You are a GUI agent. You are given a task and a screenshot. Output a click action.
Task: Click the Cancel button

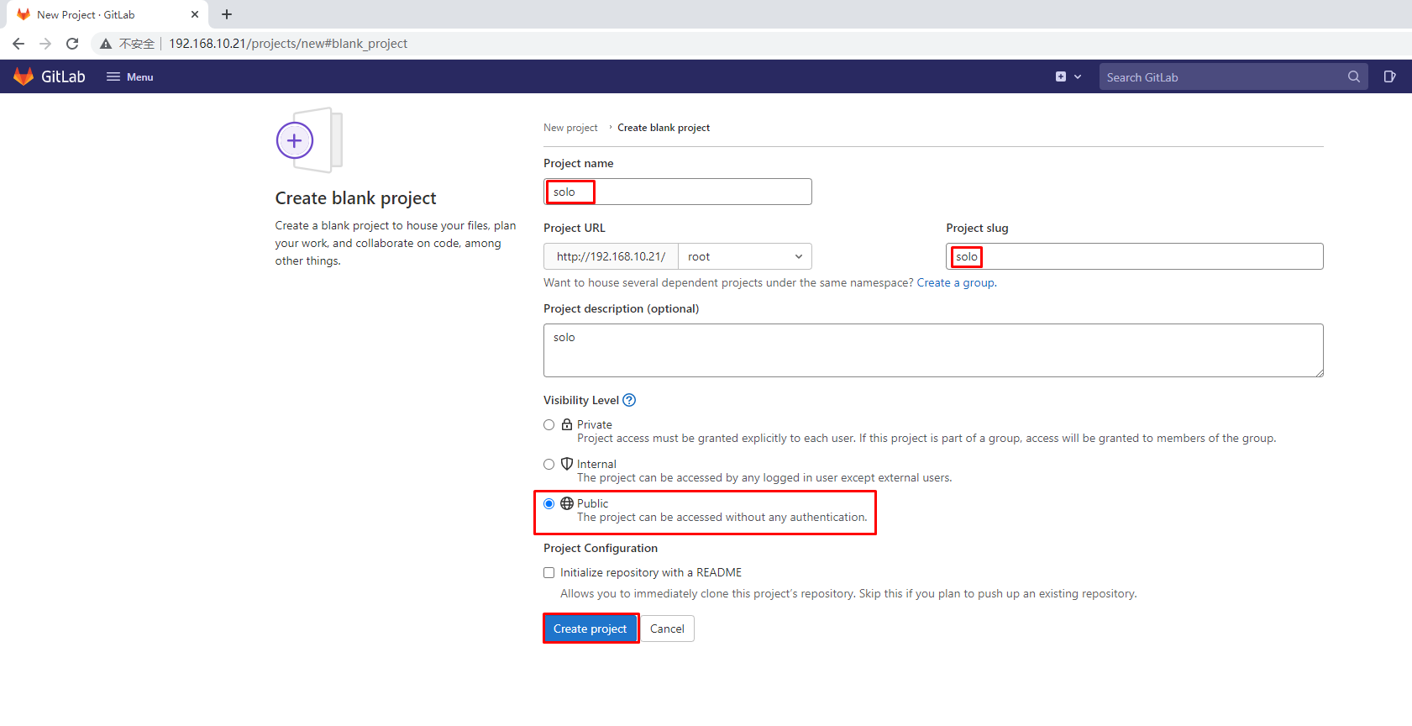667,629
